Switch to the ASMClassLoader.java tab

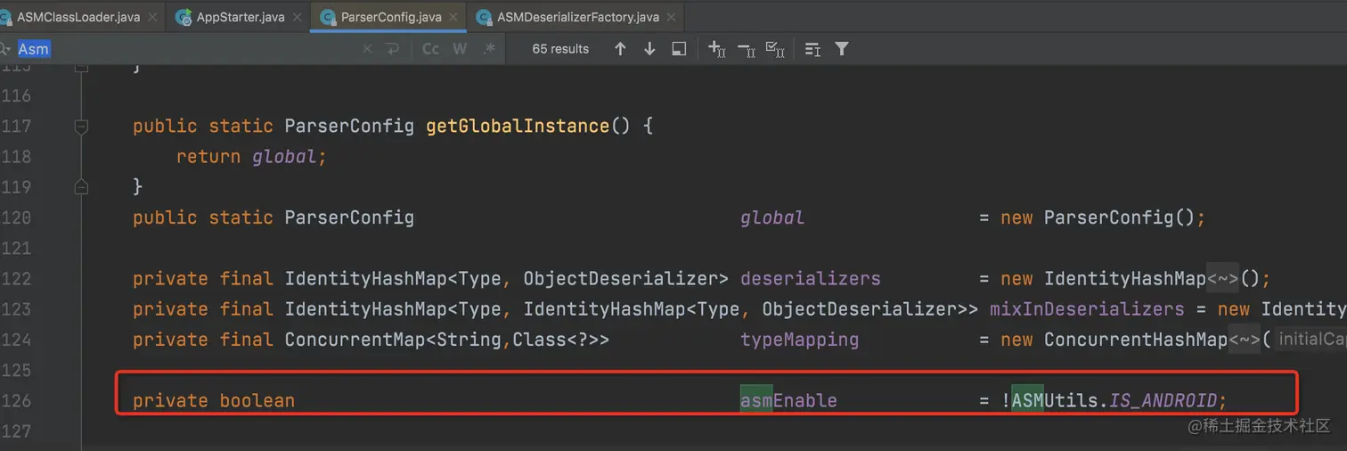[x=78, y=17]
